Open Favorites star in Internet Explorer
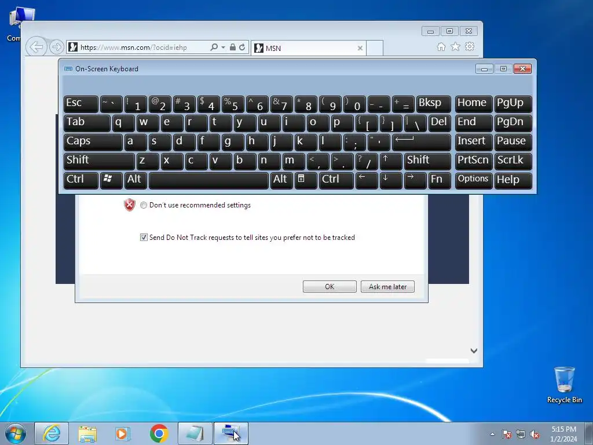This screenshot has height=445, width=593. pos(455,46)
